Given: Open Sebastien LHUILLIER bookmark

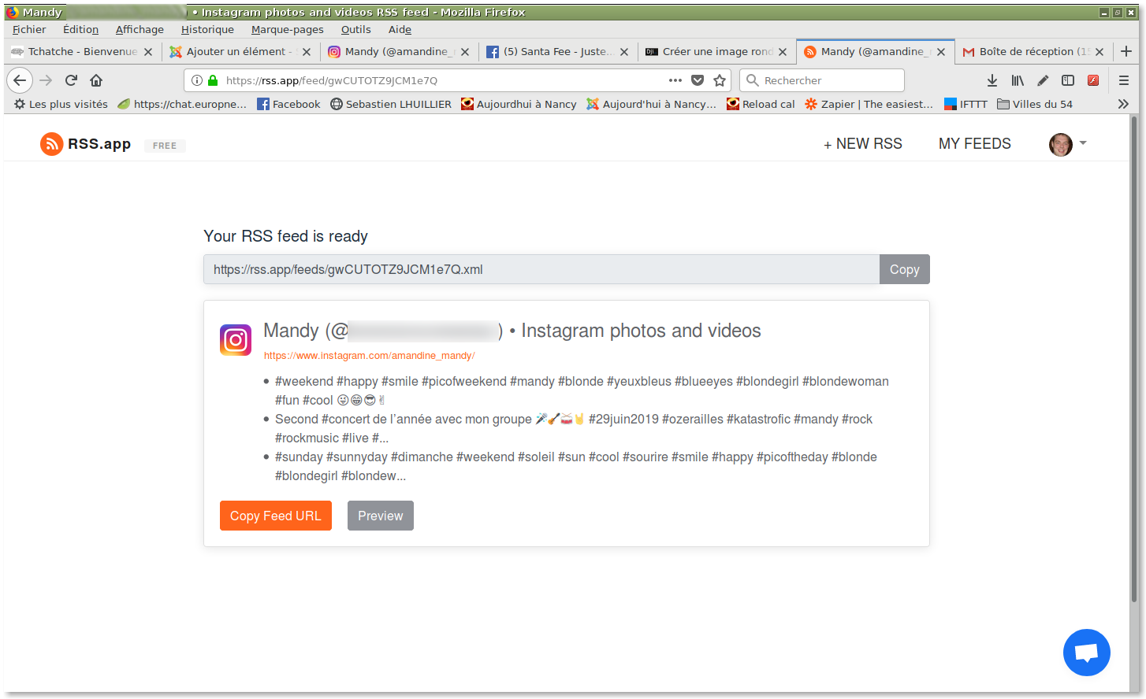Looking at the screenshot, I should coord(391,104).
